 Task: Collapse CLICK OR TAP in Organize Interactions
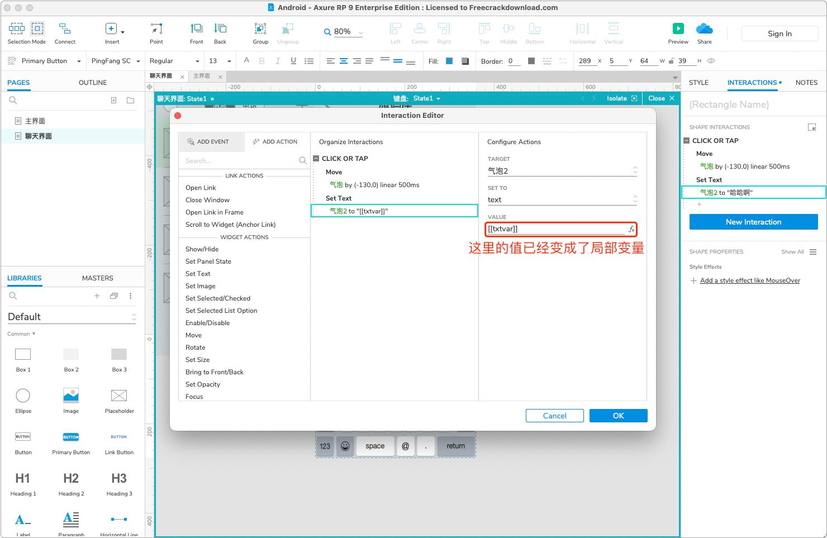pyautogui.click(x=316, y=159)
